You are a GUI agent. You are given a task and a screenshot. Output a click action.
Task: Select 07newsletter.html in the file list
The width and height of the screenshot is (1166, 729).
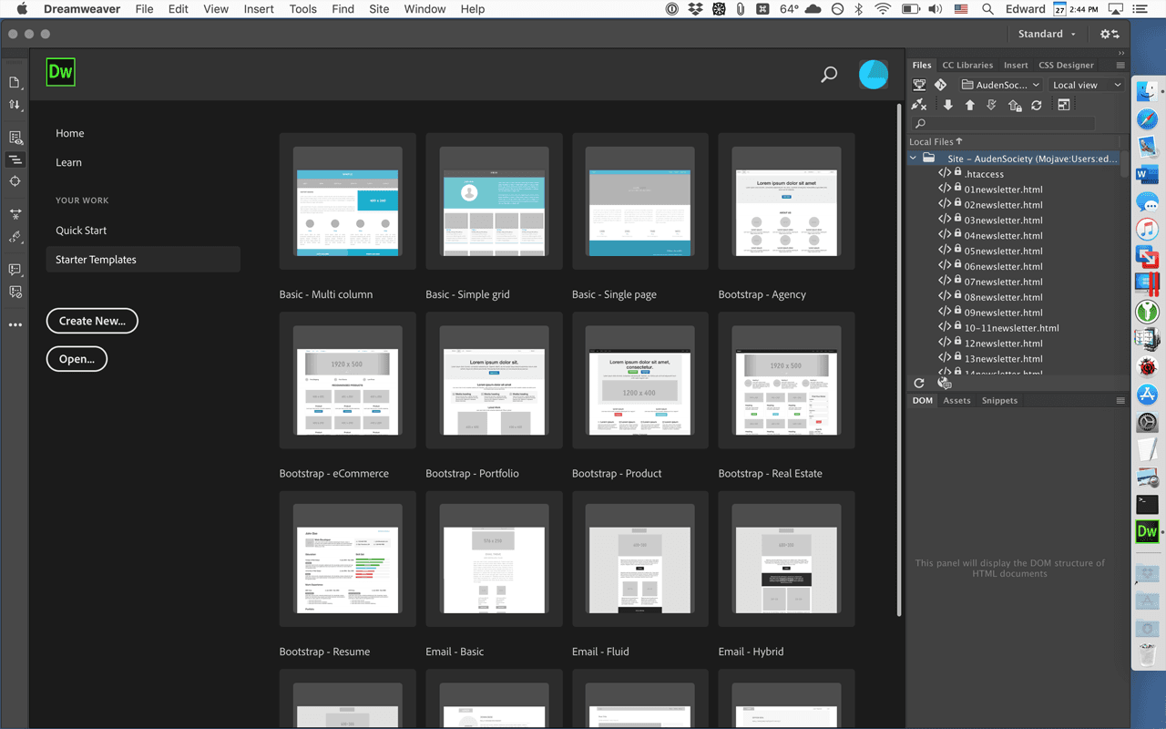click(1003, 282)
